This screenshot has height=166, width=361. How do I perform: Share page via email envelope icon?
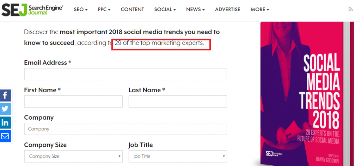click(5, 136)
